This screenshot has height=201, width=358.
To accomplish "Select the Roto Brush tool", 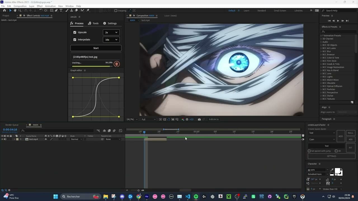I will tap(82, 10).
